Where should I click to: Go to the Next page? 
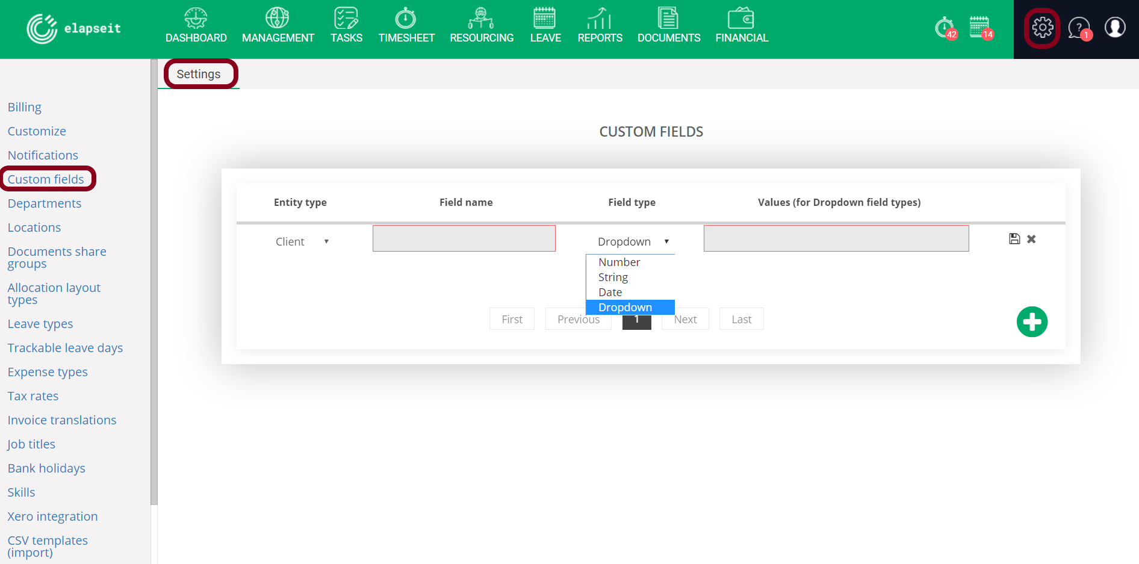point(685,319)
